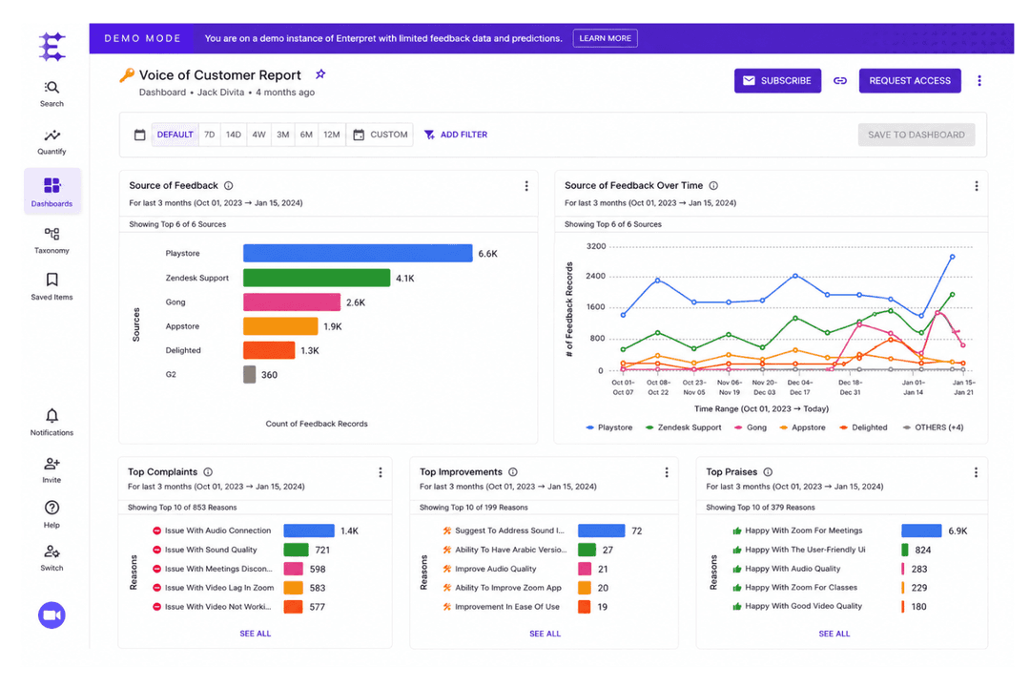Image resolution: width=1030 pixels, height=687 pixels.
Task: Select the 3M date range
Action: 282,135
